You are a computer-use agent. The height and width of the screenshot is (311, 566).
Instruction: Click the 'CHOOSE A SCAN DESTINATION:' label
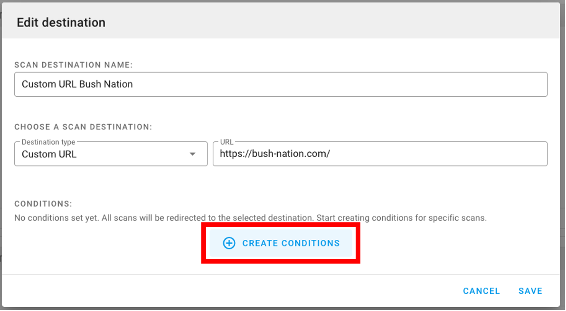(x=84, y=127)
